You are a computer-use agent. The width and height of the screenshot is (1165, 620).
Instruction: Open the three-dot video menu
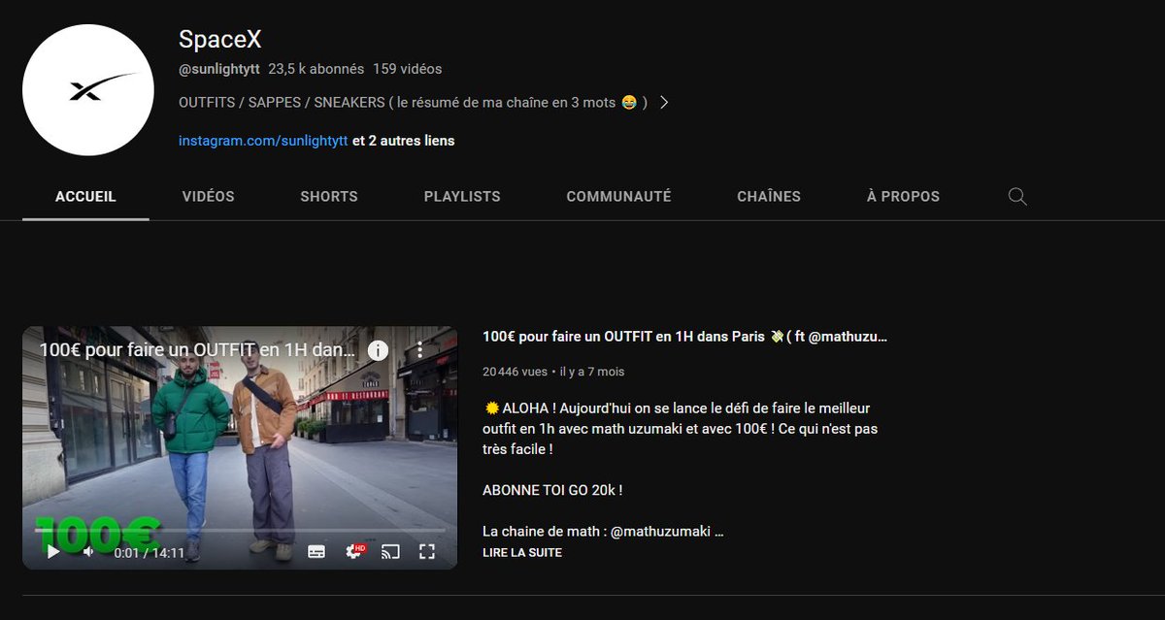point(419,350)
